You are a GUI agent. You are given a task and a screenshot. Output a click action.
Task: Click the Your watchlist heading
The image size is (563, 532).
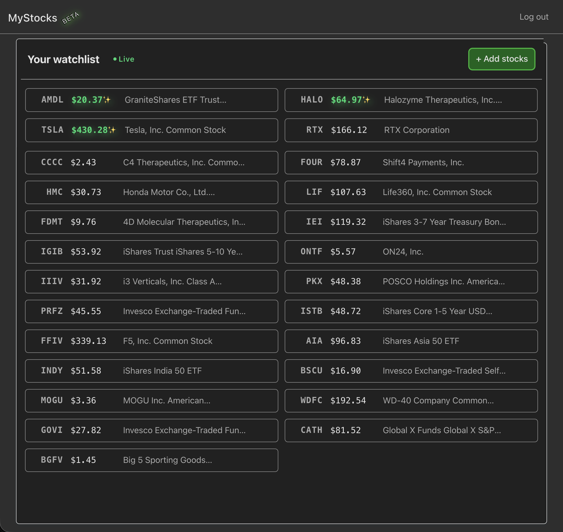tap(64, 59)
